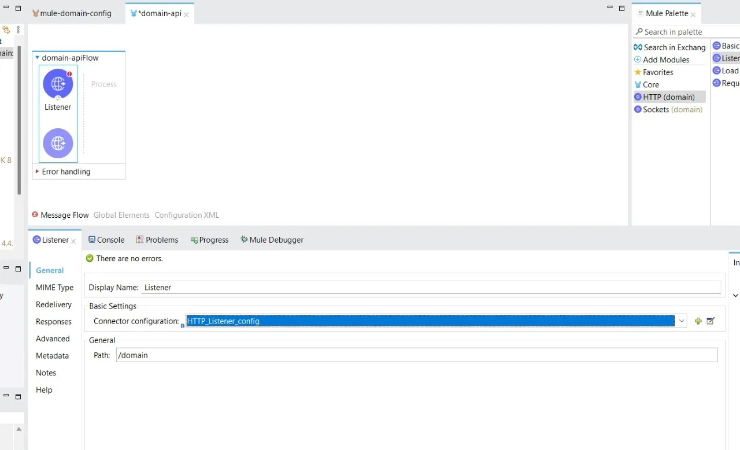Switch to the Global Elements view
This screenshot has width=740, height=450.
pyautogui.click(x=121, y=215)
